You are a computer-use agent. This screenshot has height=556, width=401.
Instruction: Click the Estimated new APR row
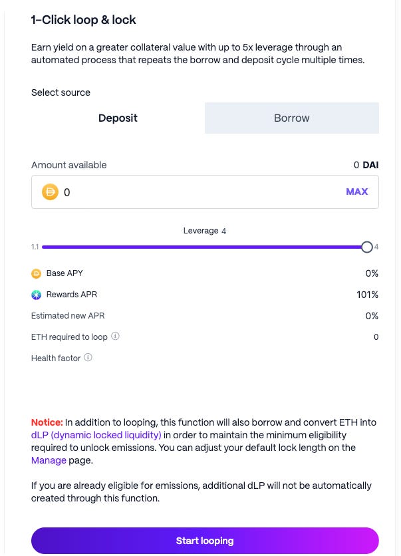click(205, 316)
